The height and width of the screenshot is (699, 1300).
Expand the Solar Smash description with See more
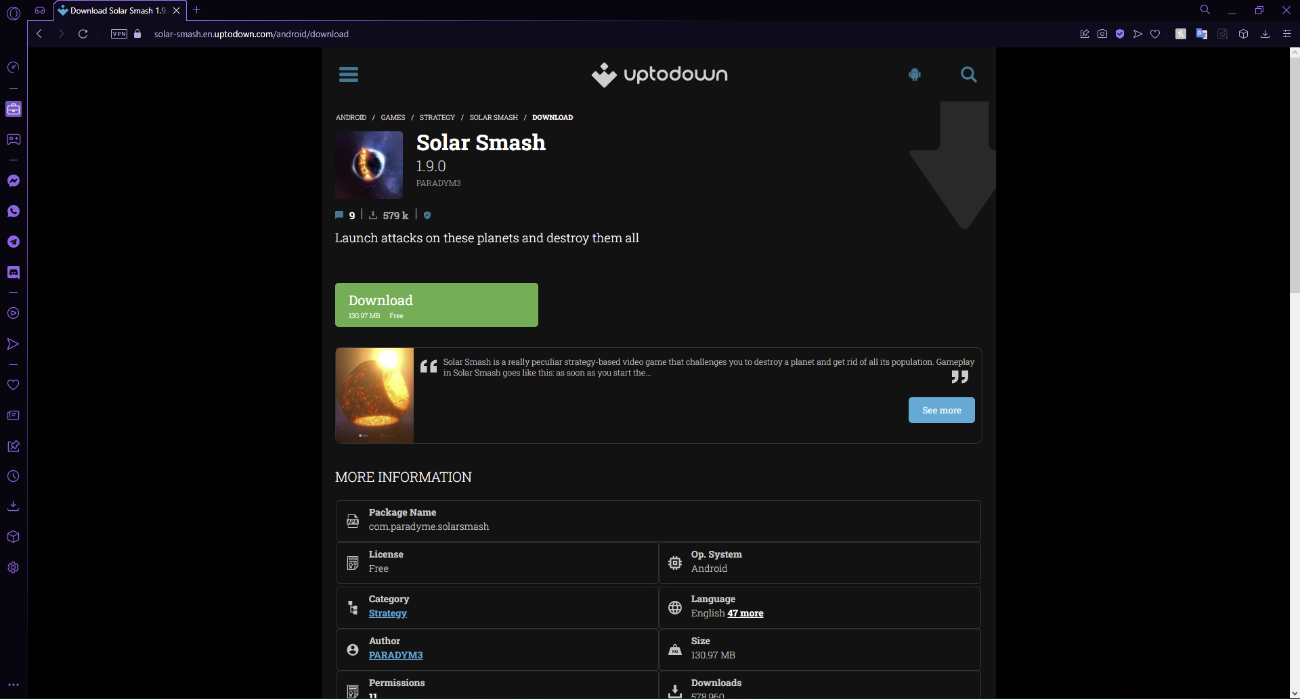coord(941,410)
